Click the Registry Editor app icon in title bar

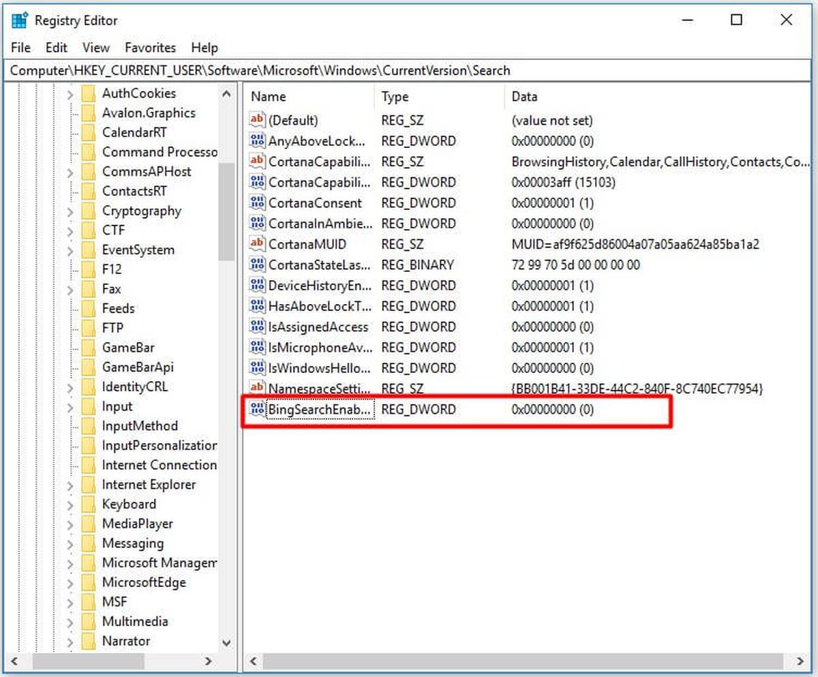click(19, 19)
